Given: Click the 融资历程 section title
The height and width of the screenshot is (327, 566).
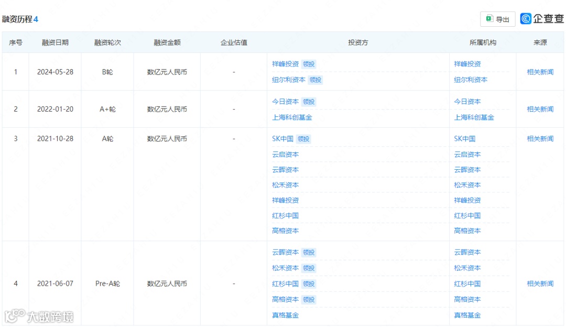Looking at the screenshot, I should (17, 19).
